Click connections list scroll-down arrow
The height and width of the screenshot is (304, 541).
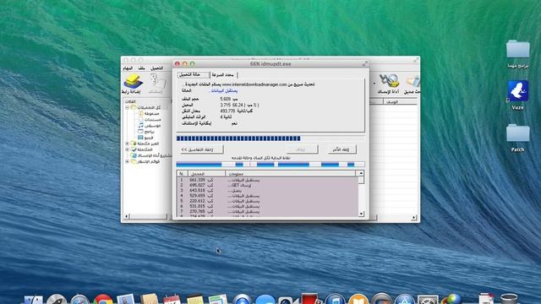pyautogui.click(x=361, y=214)
